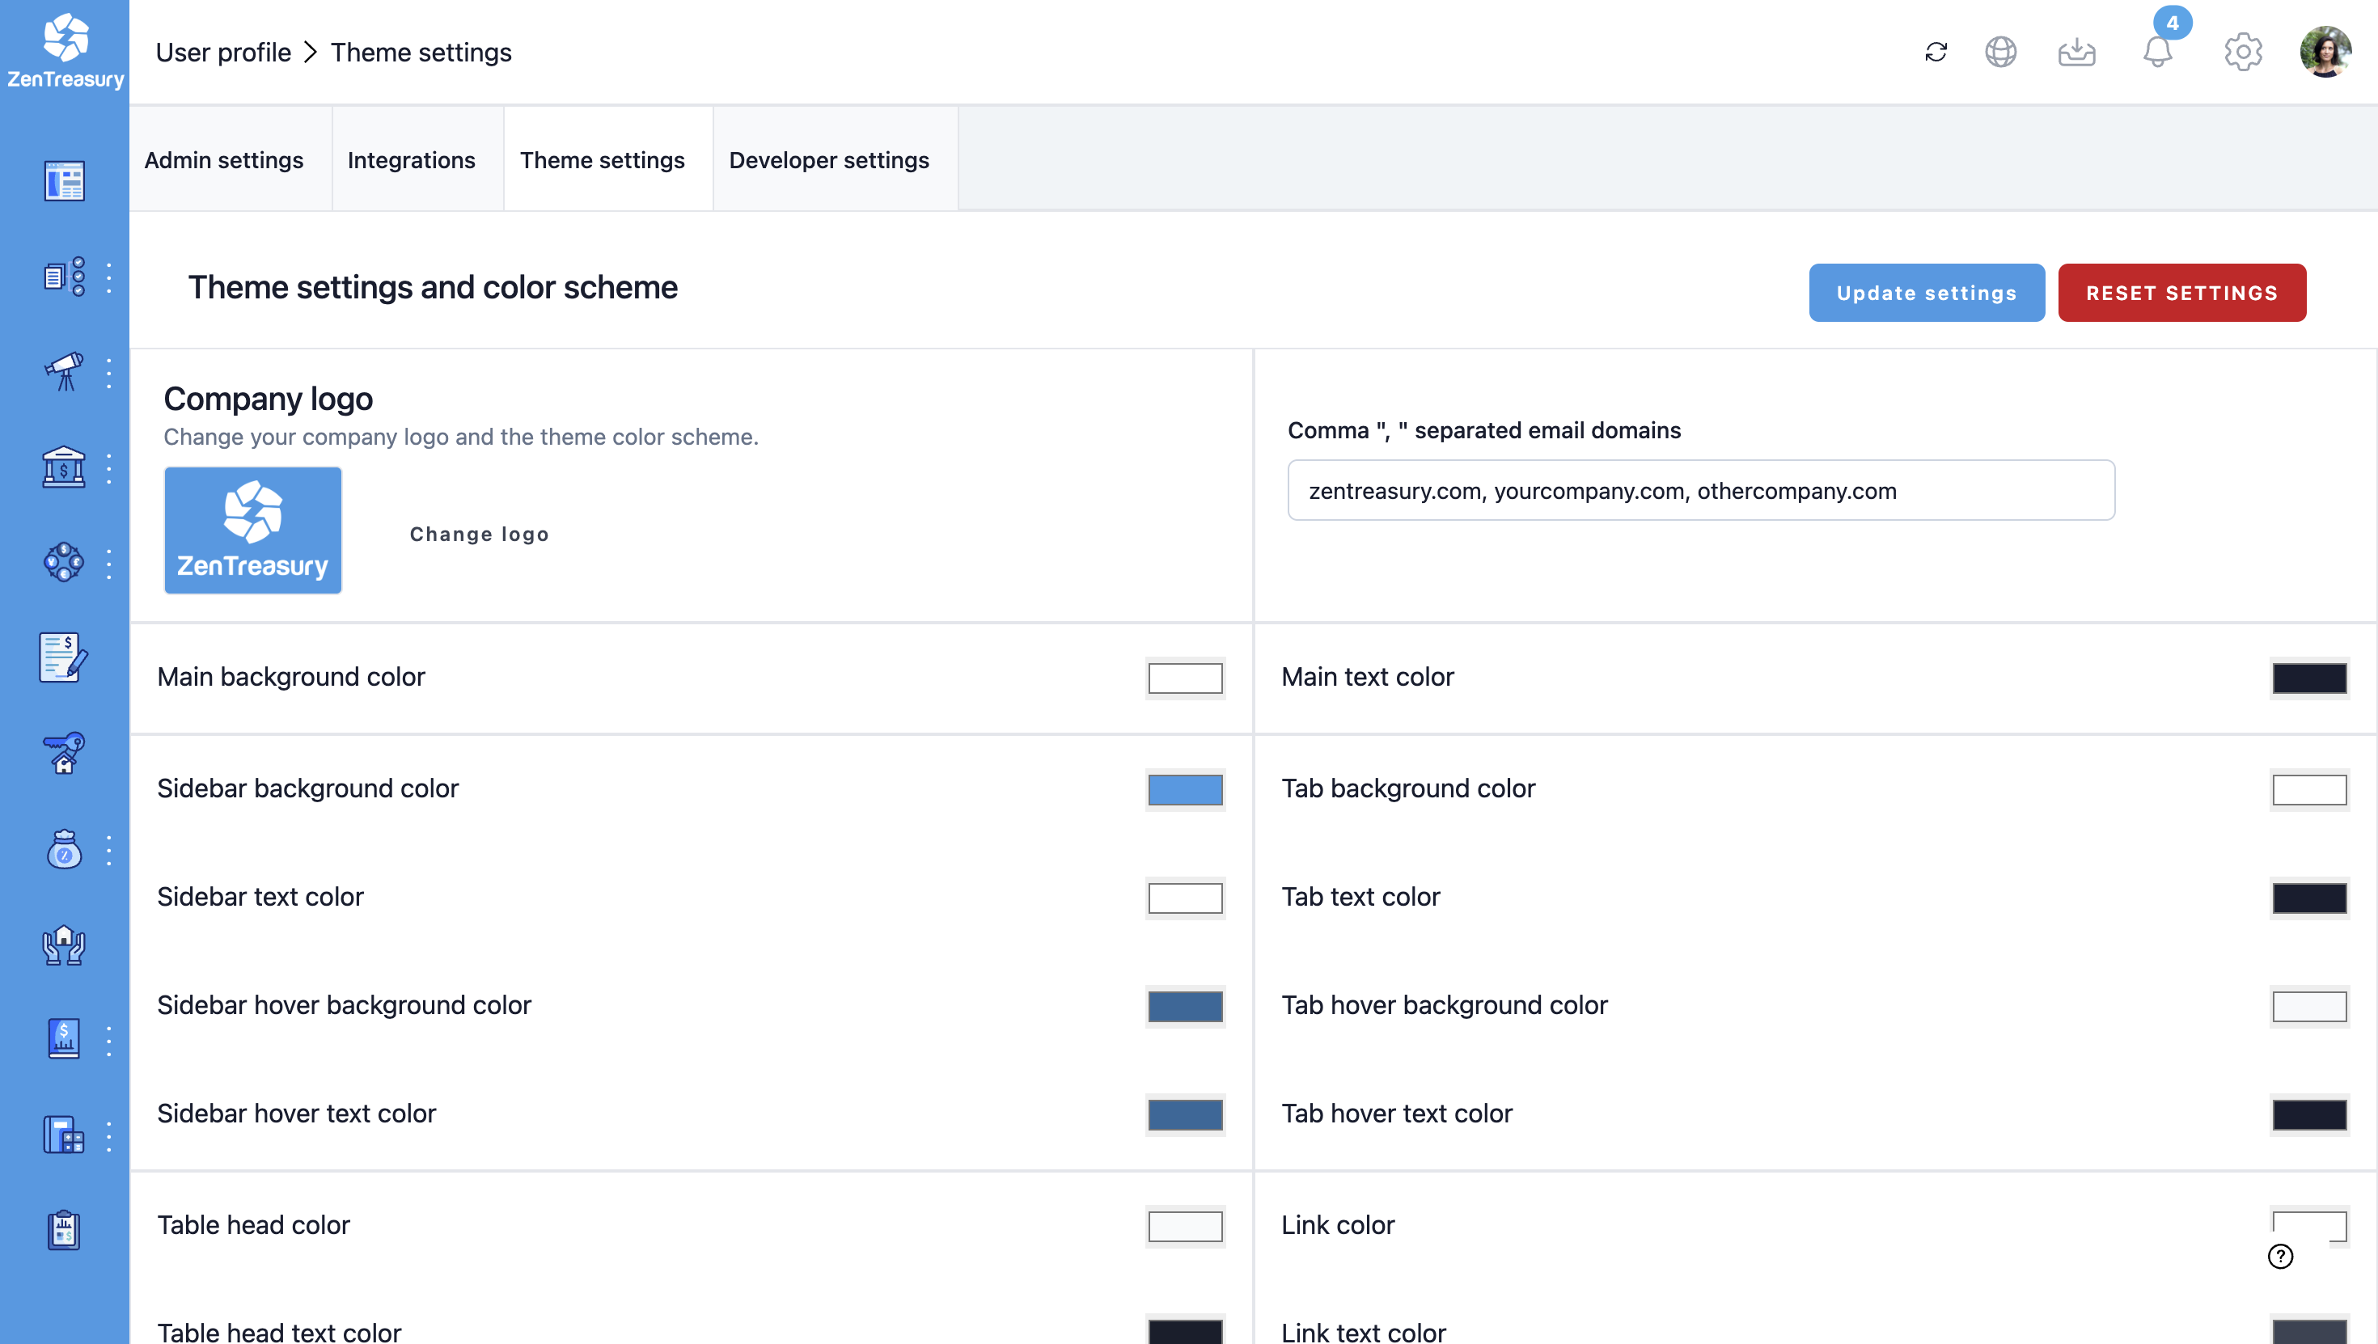The height and width of the screenshot is (1344, 2378).
Task: Click the Change logo link
Action: pos(479,534)
